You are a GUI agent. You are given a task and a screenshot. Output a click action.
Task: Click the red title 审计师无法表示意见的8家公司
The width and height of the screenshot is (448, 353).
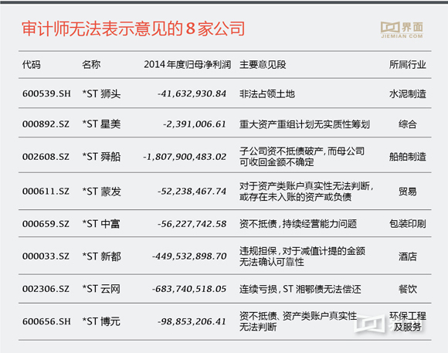(134, 29)
